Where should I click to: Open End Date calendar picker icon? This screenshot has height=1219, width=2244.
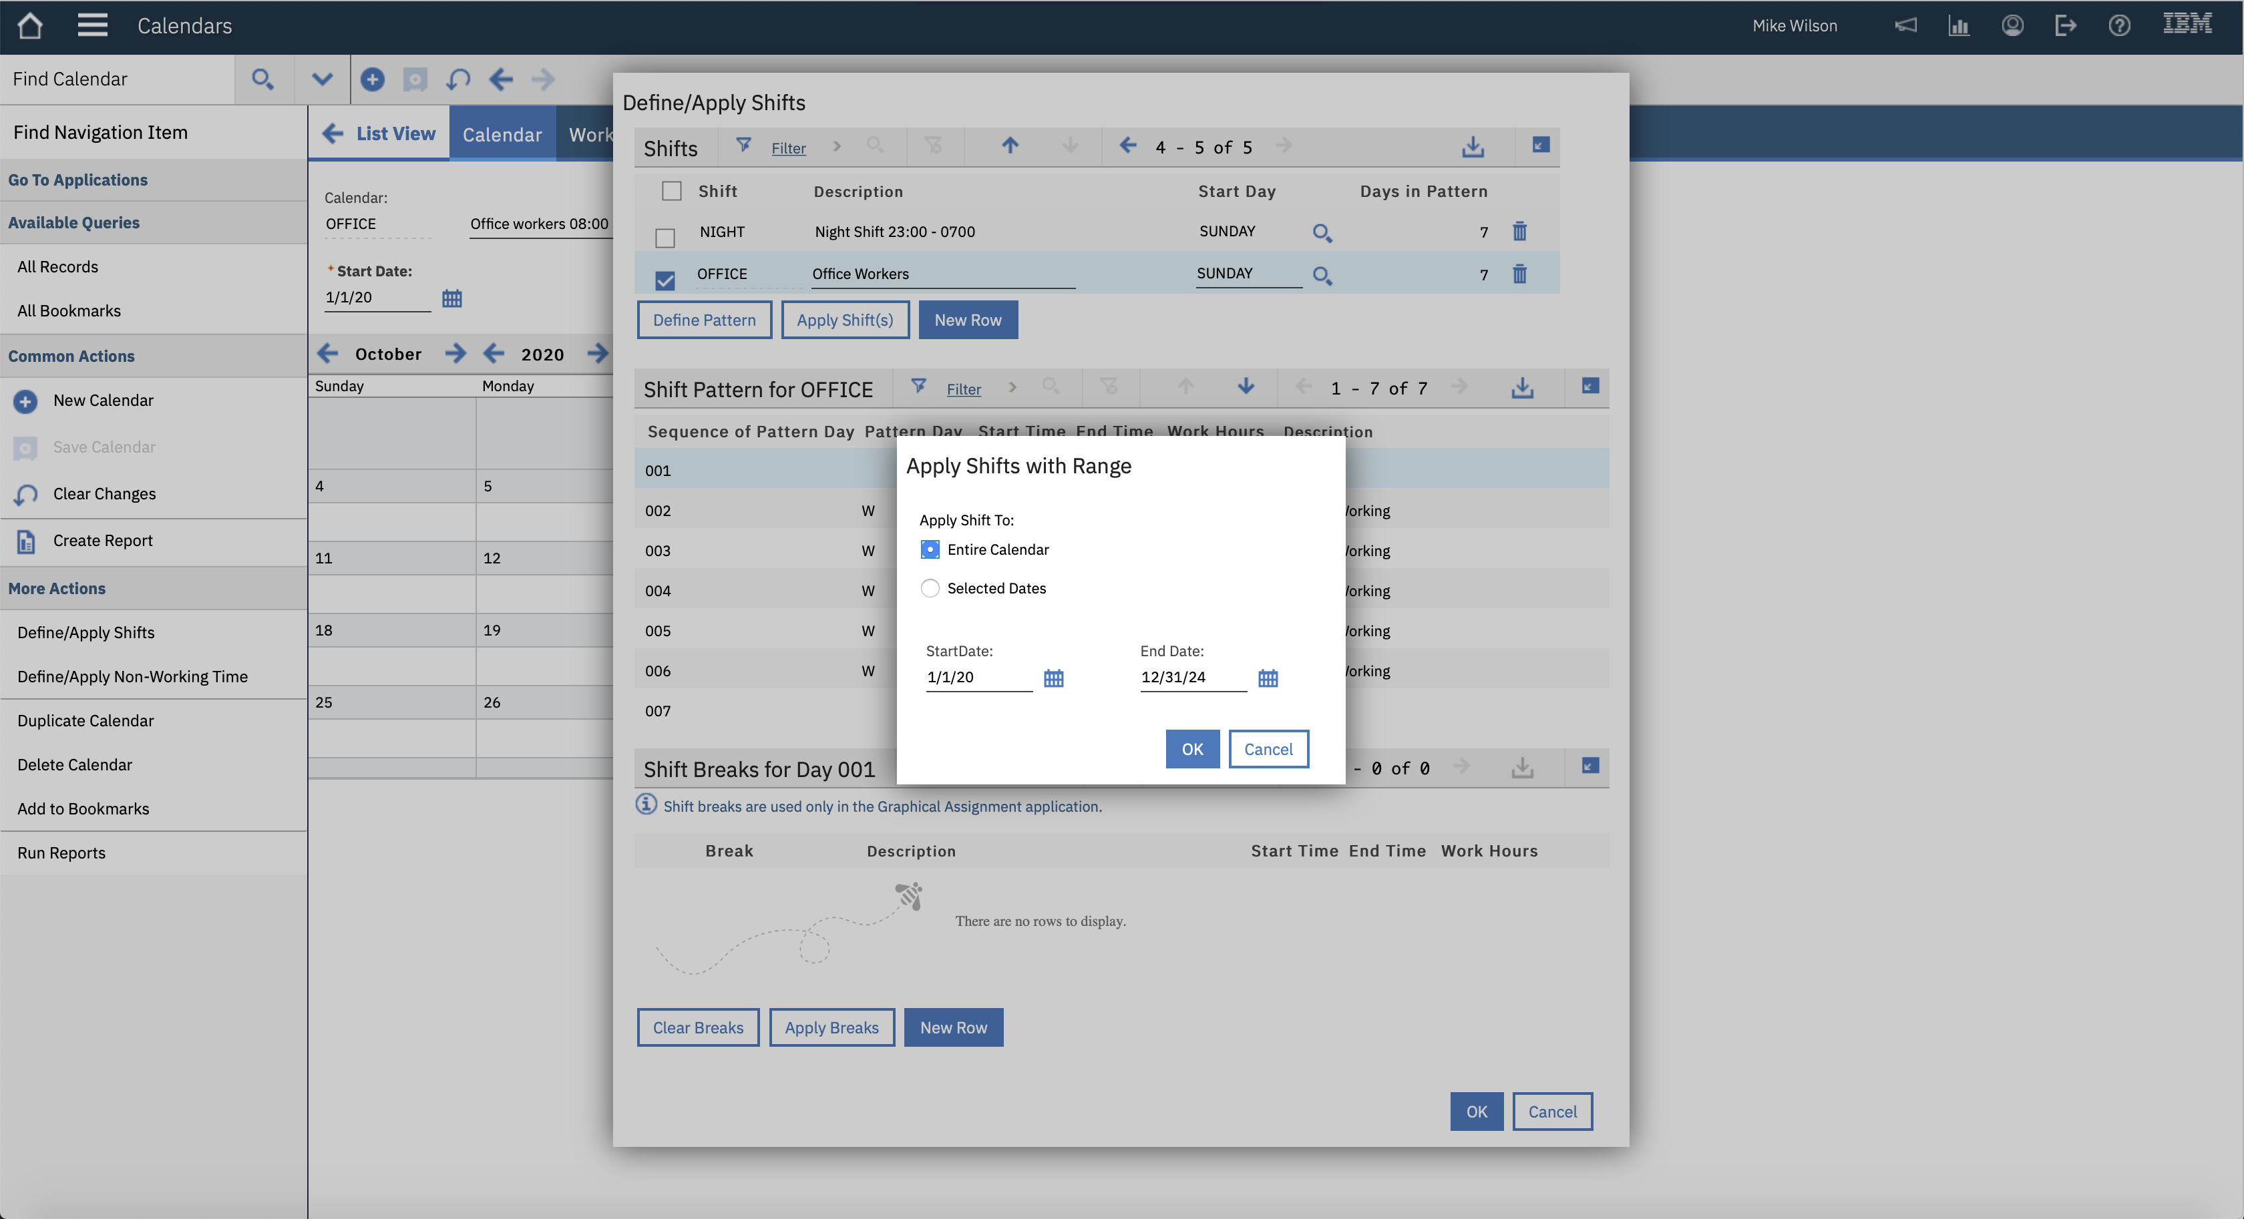coord(1268,678)
